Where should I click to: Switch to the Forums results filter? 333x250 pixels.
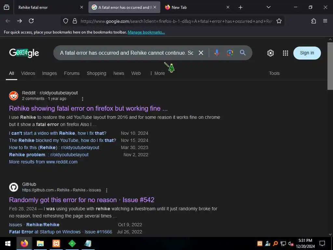[72, 73]
